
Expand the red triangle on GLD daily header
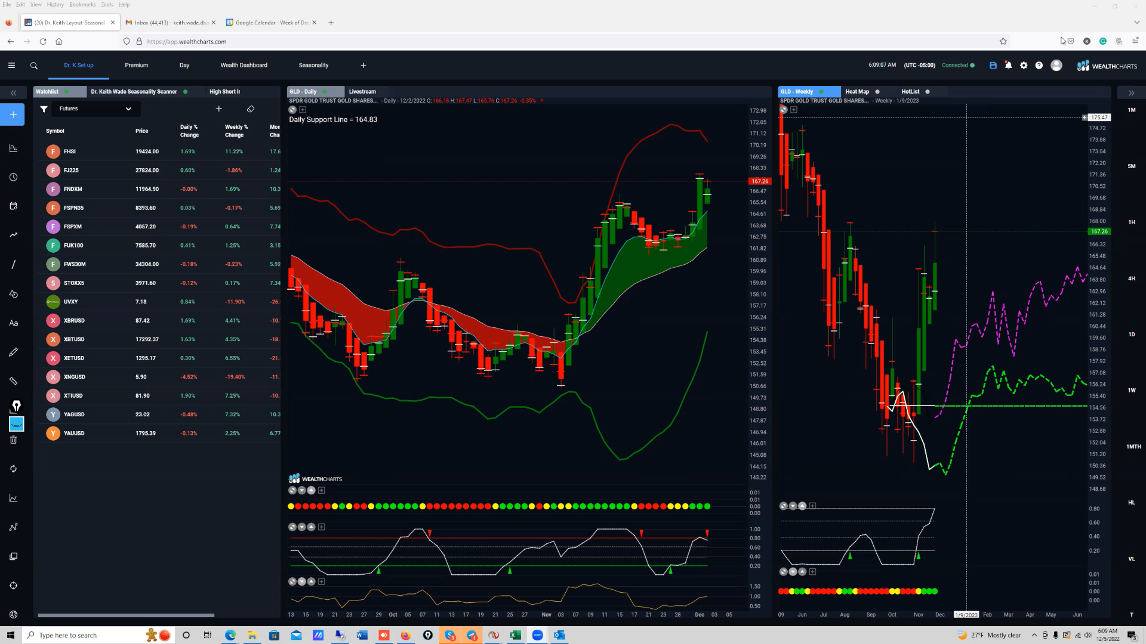click(x=542, y=101)
